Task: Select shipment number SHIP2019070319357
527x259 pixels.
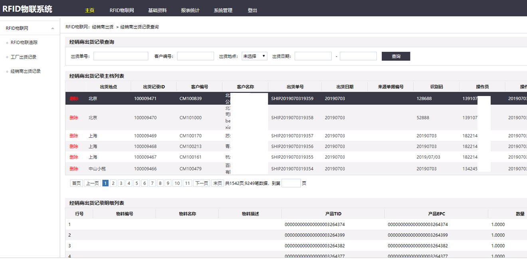Action: pyautogui.click(x=292, y=136)
